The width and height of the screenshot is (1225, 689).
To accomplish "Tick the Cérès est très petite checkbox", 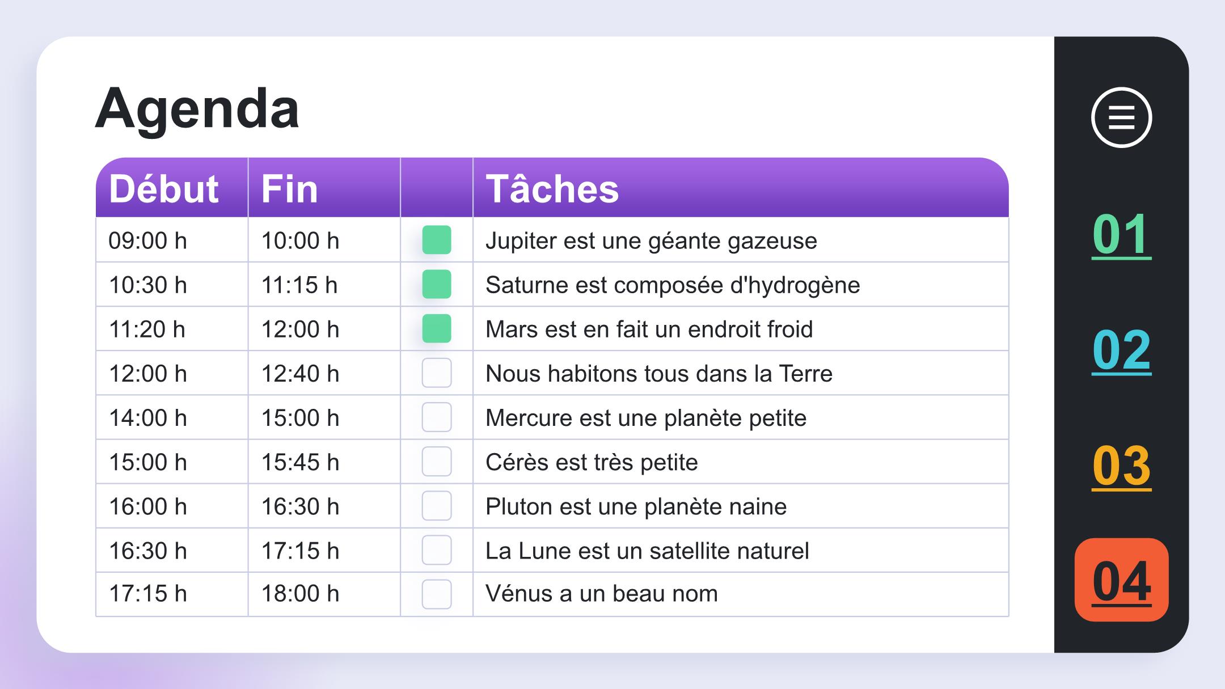I will tap(437, 461).
